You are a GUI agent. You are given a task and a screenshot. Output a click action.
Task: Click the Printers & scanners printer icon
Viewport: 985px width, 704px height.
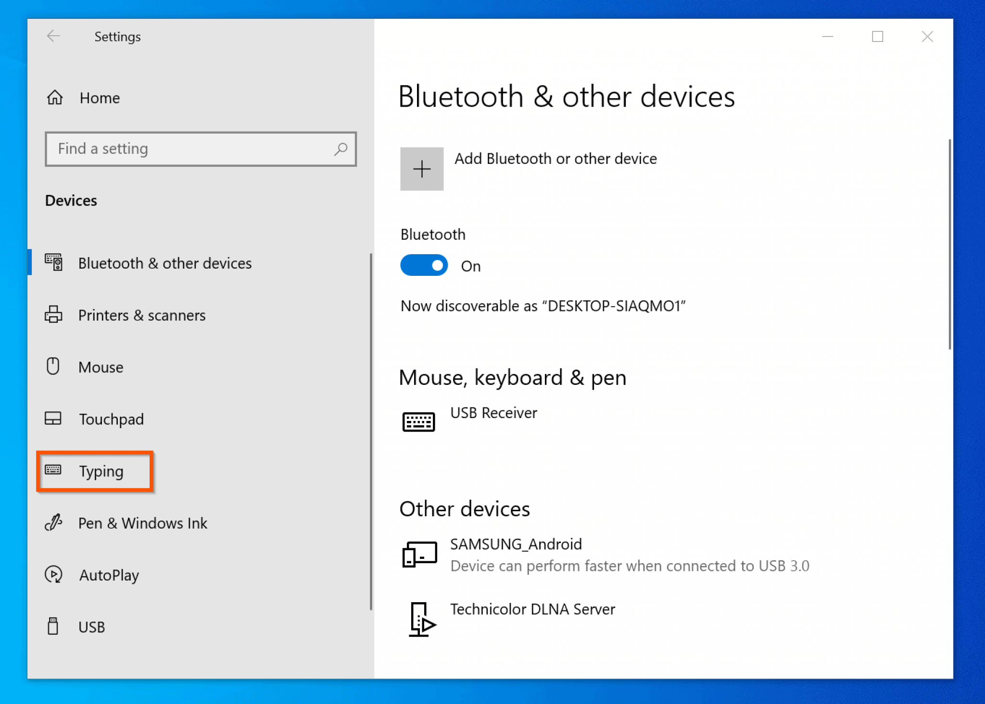coord(53,314)
